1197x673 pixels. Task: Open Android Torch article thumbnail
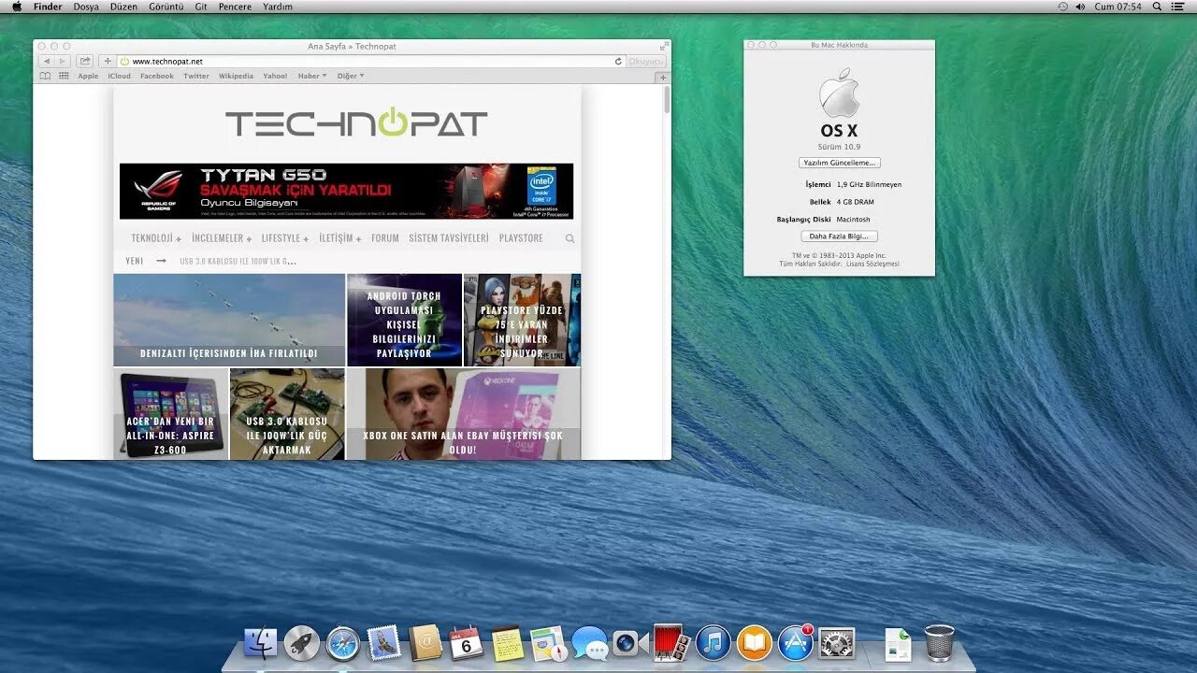point(404,320)
